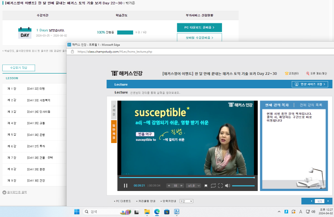The image size is (334, 217).
Task: Open the clock showing 오후 12:27
Action: coord(326,212)
